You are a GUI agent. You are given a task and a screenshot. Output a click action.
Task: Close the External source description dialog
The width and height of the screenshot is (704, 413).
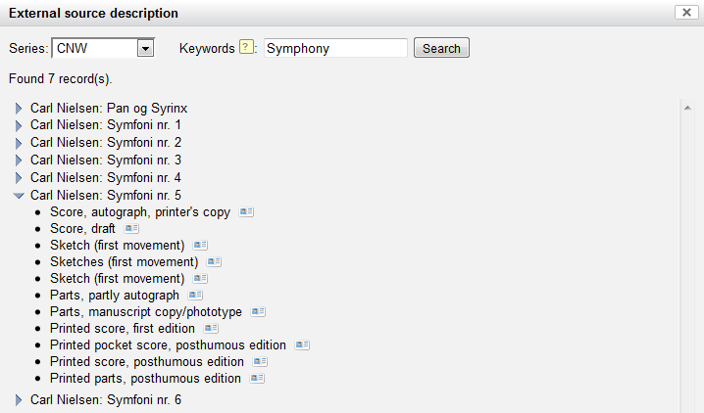(x=685, y=13)
